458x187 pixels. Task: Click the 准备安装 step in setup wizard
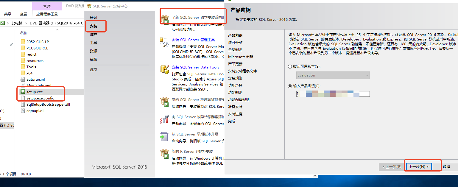tap(235, 107)
